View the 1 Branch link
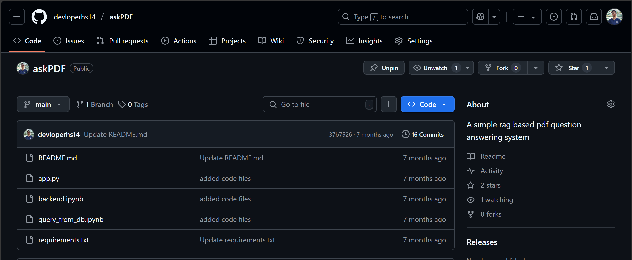 point(95,104)
